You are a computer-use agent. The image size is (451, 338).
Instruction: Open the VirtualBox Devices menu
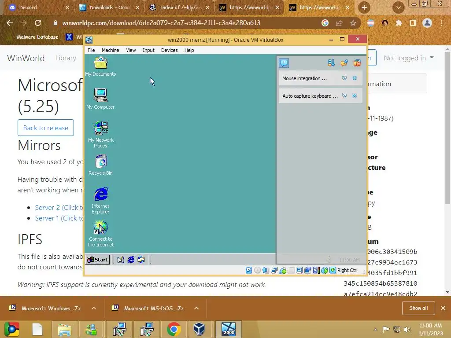point(169,50)
